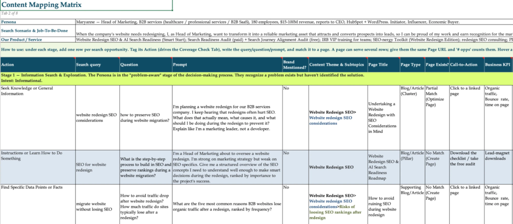This screenshot has height=224, width=513.
Task: Select the Call-to-Action column header
Action: (x=466, y=65)
